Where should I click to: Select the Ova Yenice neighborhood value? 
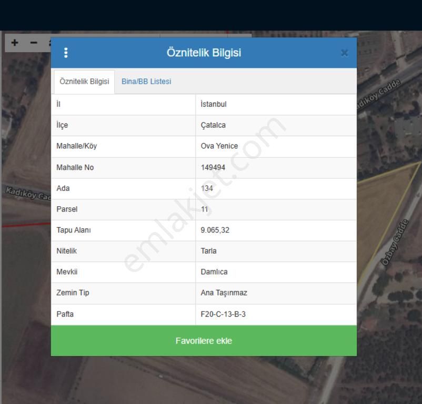219,146
